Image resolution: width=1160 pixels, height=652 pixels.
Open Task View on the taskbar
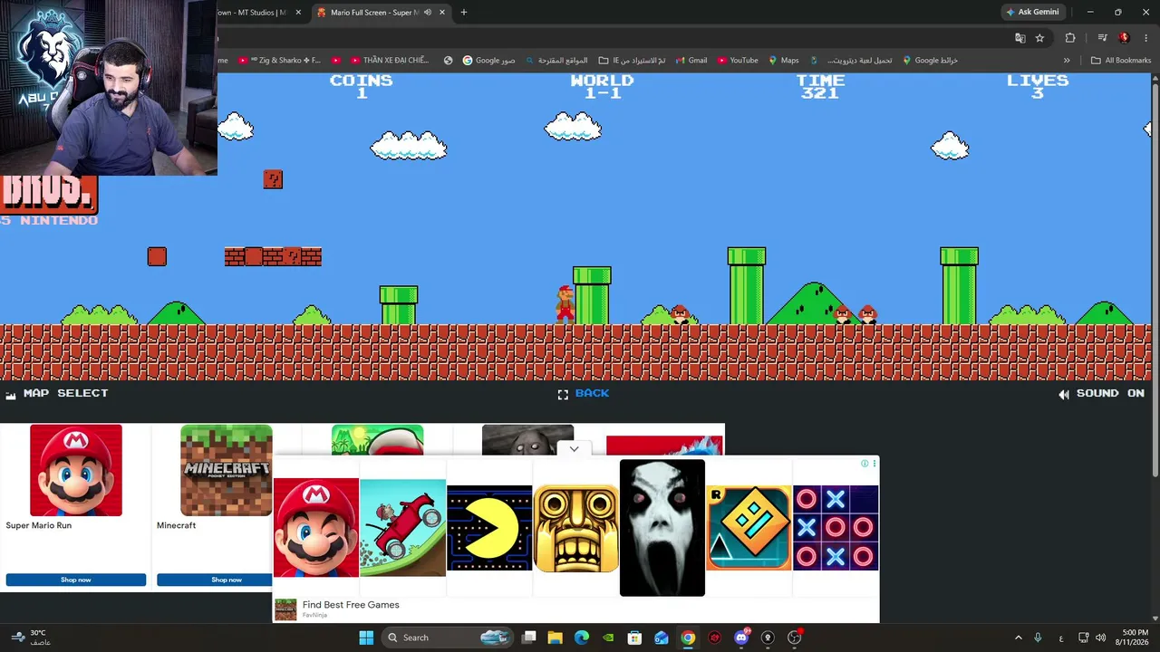point(529,638)
